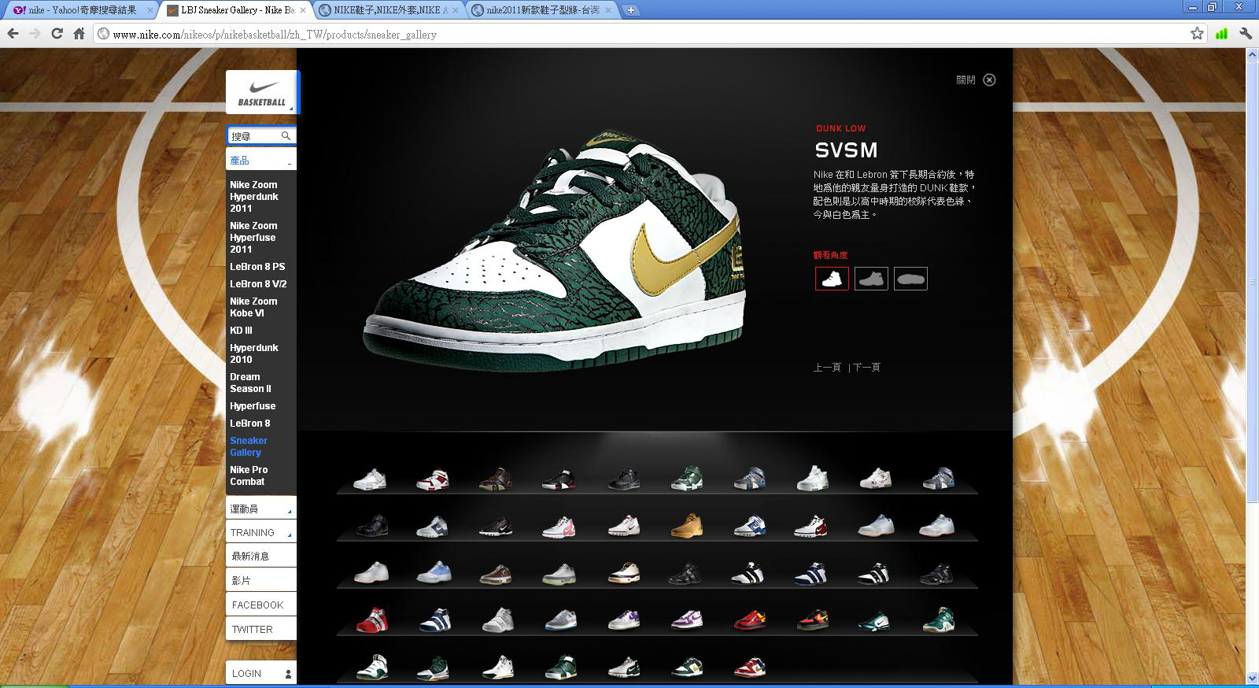
Task: Click the person icon next to LOGIN
Action: tap(288, 674)
